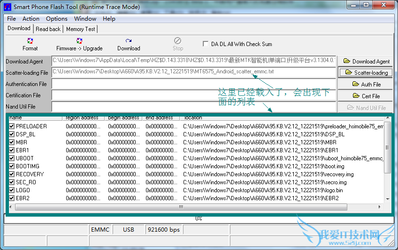
Task: Enable DA DL All With Check Sum
Action: click(x=206, y=44)
